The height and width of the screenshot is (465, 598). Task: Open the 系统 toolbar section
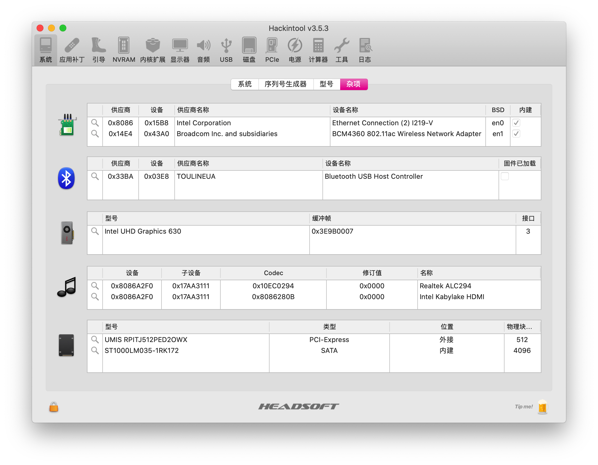(46, 50)
